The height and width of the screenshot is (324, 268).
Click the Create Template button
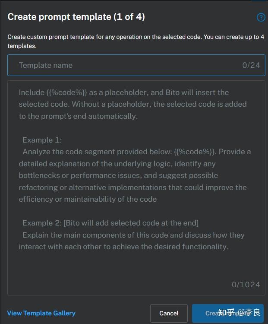(x=227, y=313)
